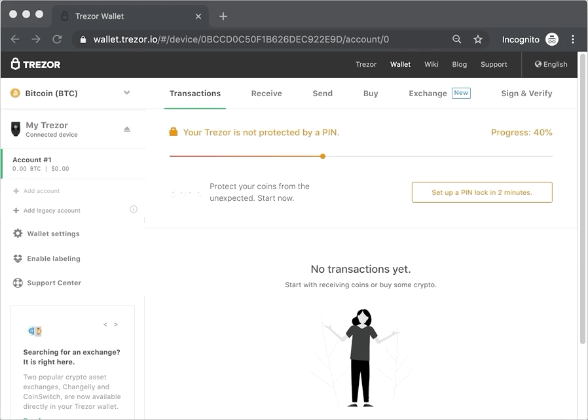588x420 pixels.
Task: Open legacy account info icon
Action: tap(134, 209)
